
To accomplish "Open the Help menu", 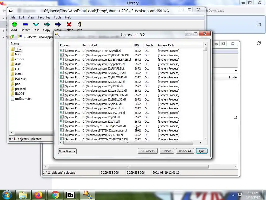I will (68, 17).
